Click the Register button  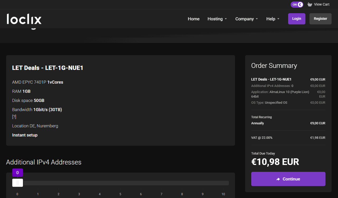coord(320,19)
